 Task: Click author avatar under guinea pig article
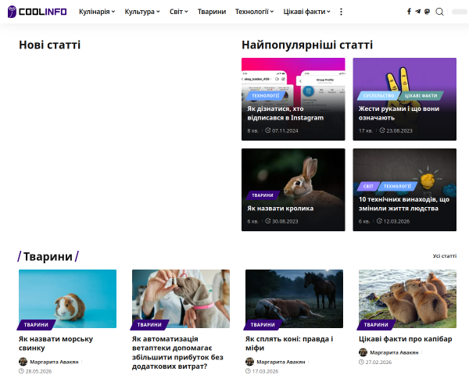tap(23, 362)
